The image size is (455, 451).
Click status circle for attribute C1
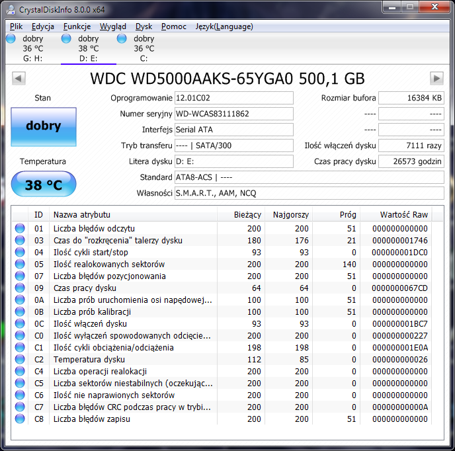[x=20, y=347]
